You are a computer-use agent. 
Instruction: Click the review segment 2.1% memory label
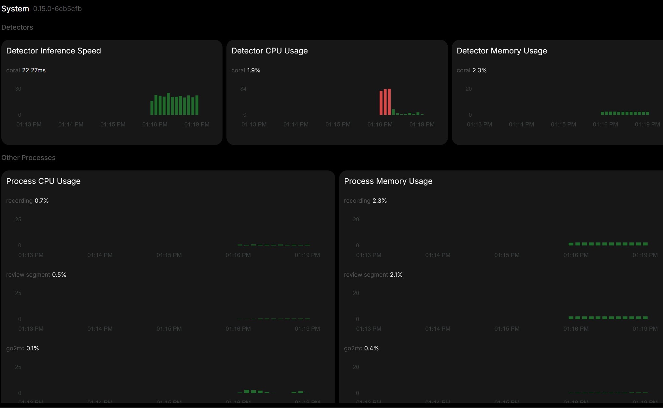coord(373,275)
